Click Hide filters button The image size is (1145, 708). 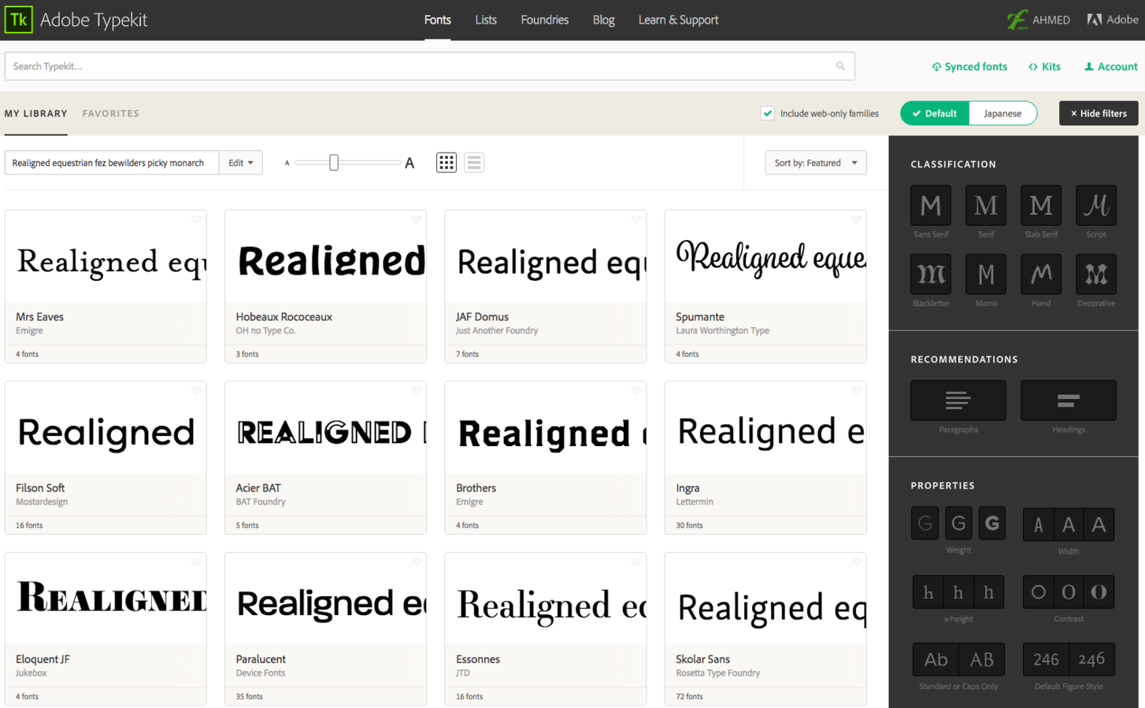(x=1099, y=113)
